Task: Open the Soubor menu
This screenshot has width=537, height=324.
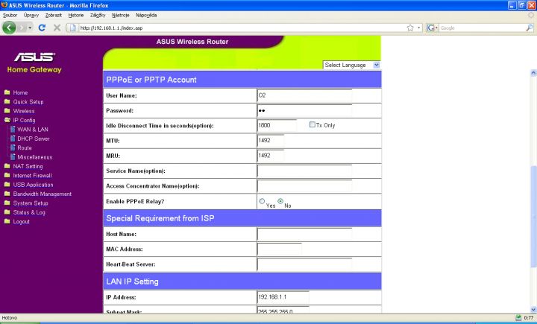Action: (10, 16)
